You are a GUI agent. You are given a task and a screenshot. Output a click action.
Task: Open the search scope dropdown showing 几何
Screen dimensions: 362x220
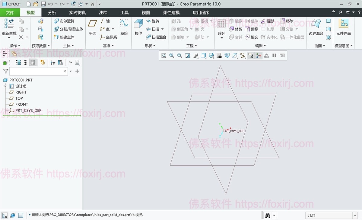point(355,215)
